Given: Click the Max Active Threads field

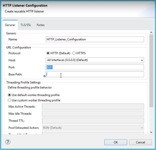Looking at the screenshot, I should 93,106.
